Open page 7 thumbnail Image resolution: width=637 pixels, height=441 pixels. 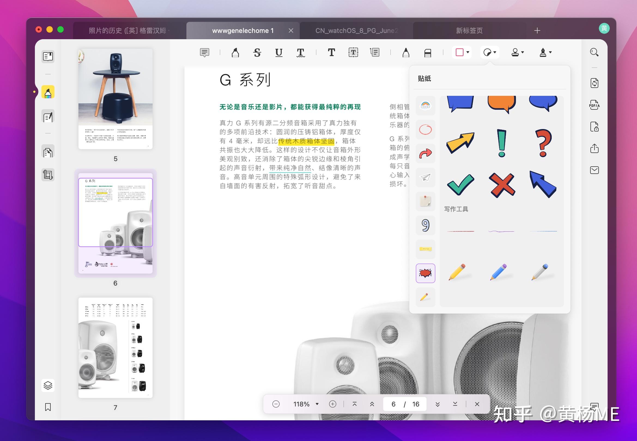pyautogui.click(x=115, y=348)
